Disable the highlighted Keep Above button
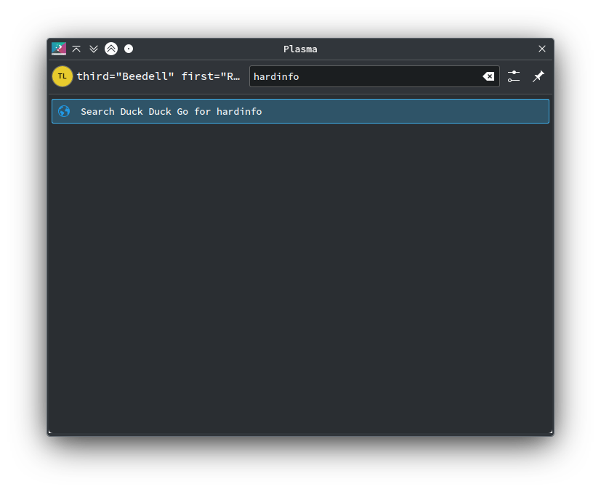 point(111,49)
